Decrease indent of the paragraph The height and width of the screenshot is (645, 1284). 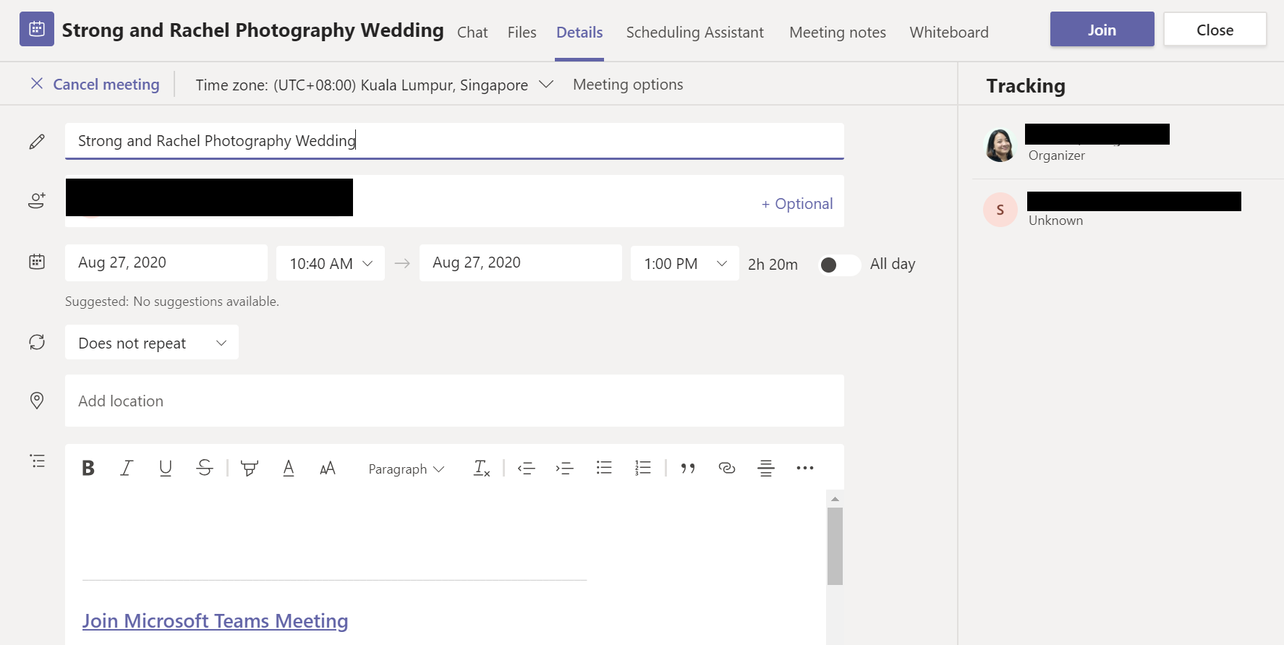coord(527,469)
